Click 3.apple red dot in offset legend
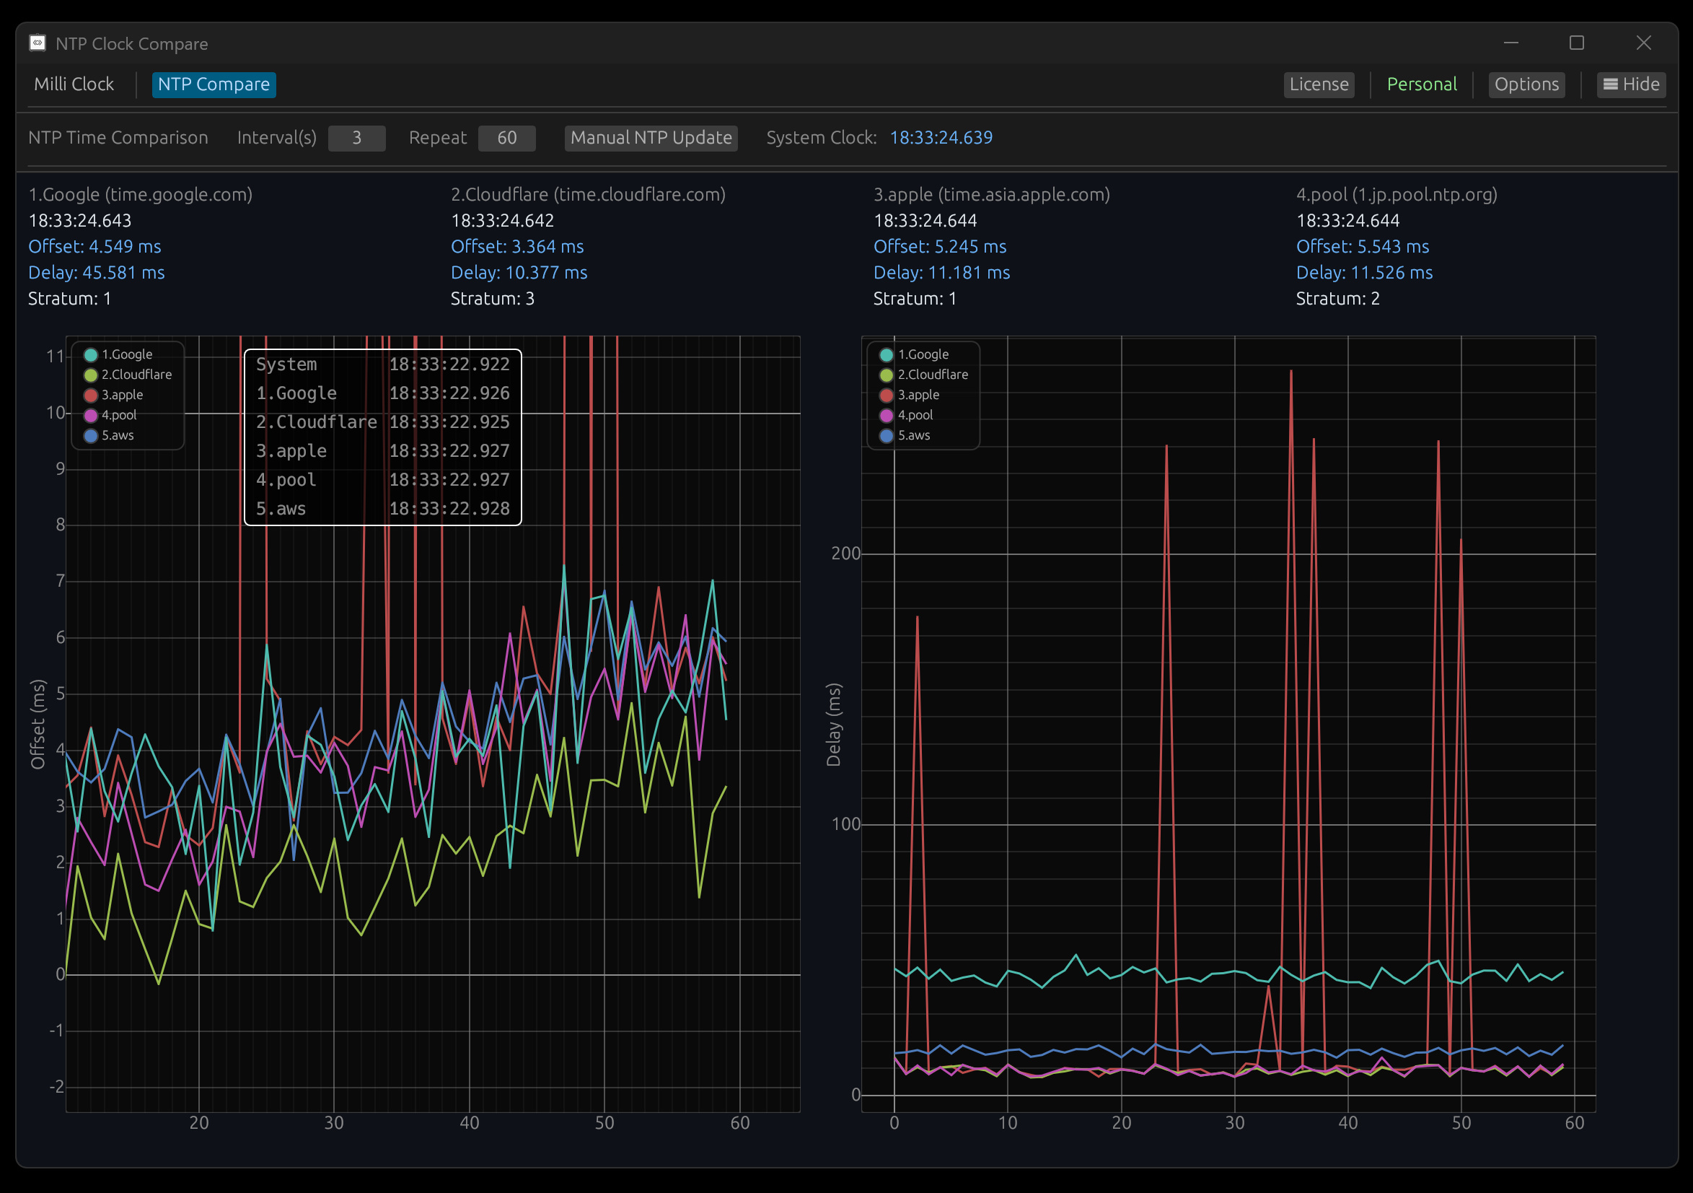 pos(91,396)
